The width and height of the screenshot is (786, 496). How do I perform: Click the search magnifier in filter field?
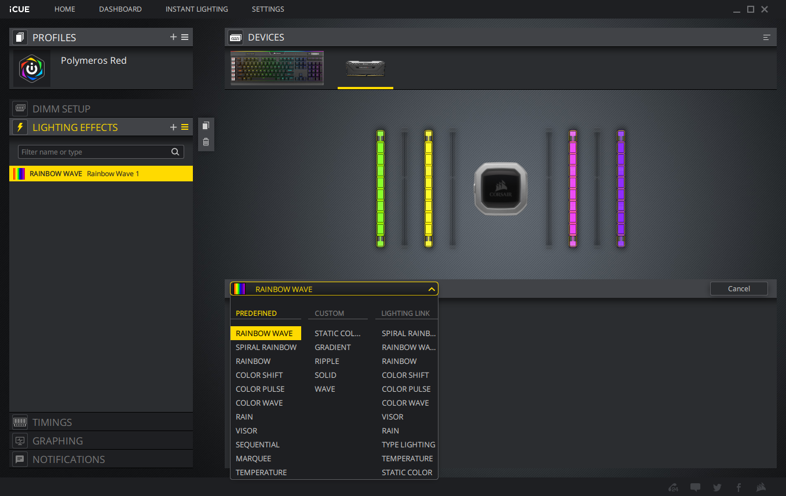tap(175, 152)
